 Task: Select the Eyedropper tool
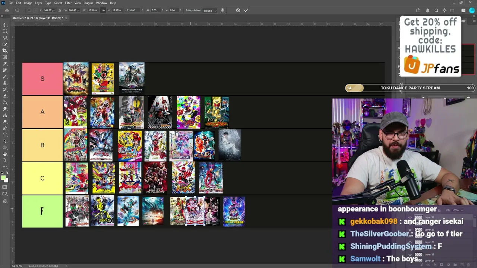tap(5, 64)
